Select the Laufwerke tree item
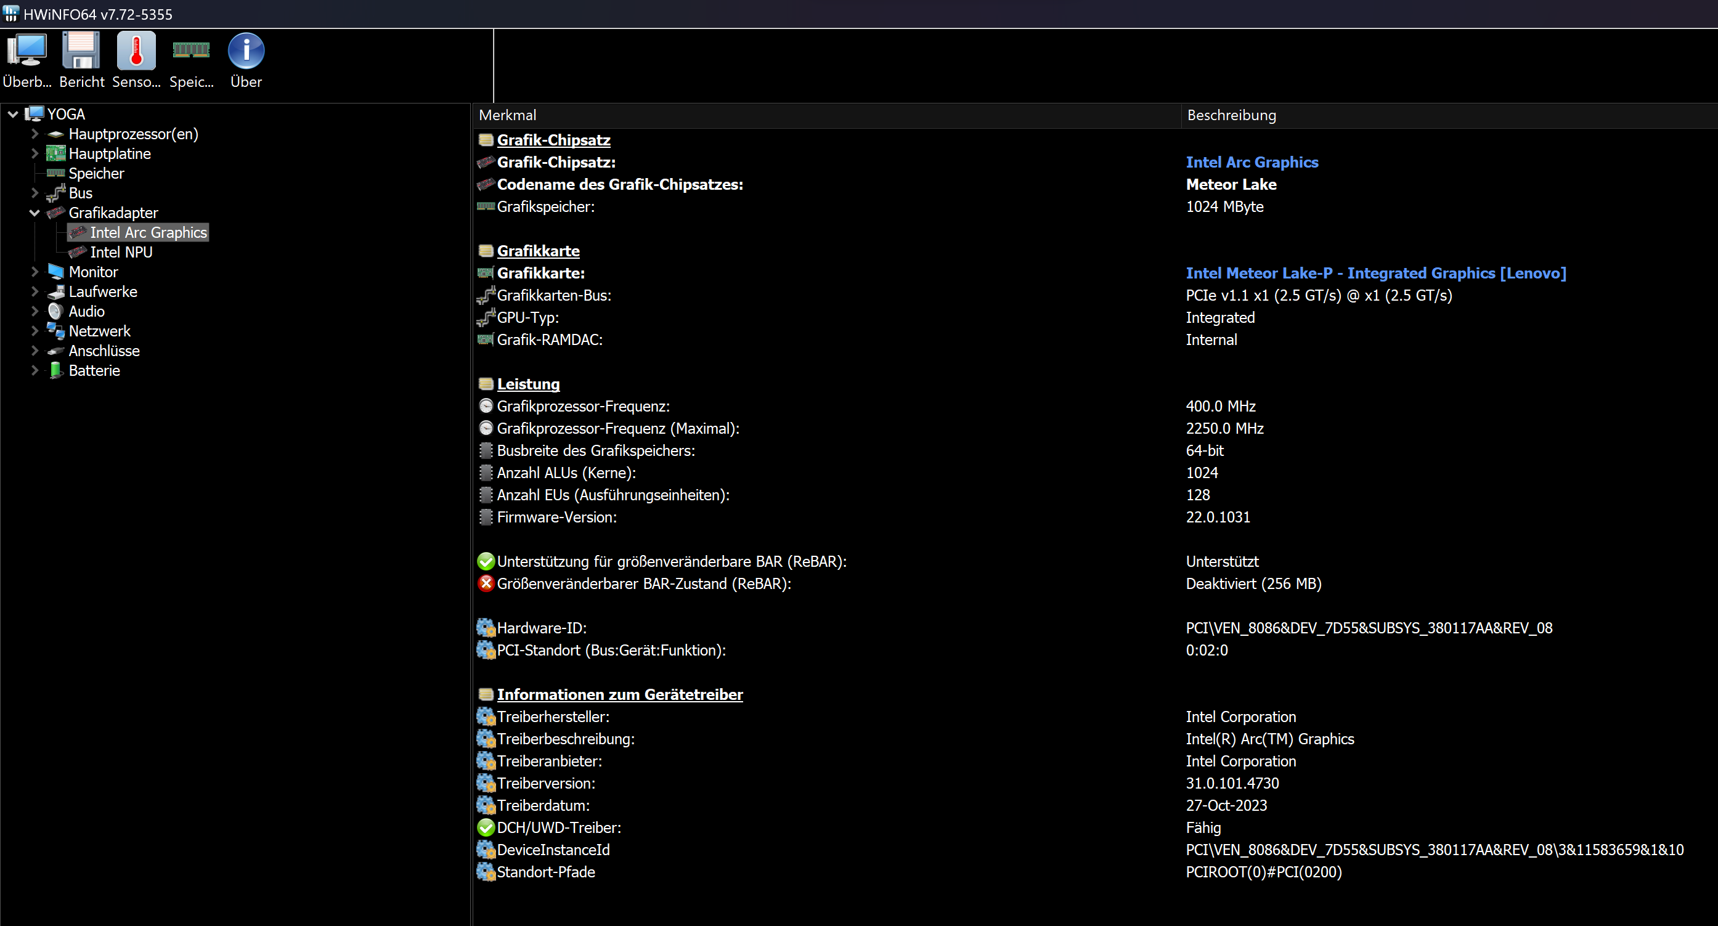The height and width of the screenshot is (926, 1718). 103,291
